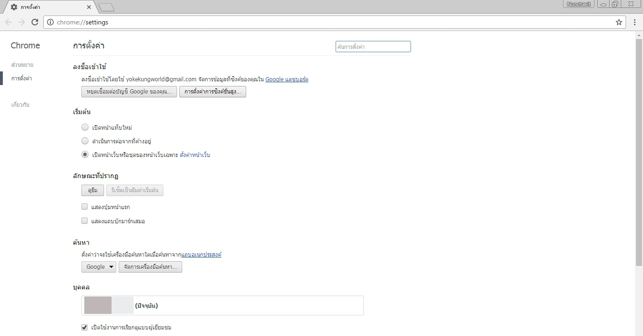This screenshot has height=336, width=643.
Task: Click the Nunchavit profile button
Action: (579, 4)
